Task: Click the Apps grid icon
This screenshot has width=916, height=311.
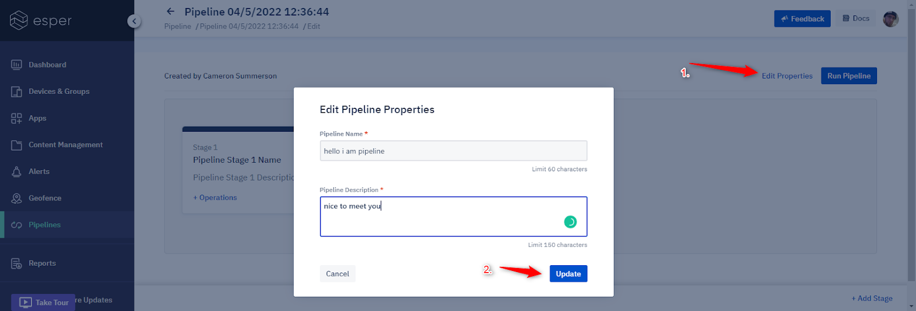Action: tap(17, 118)
